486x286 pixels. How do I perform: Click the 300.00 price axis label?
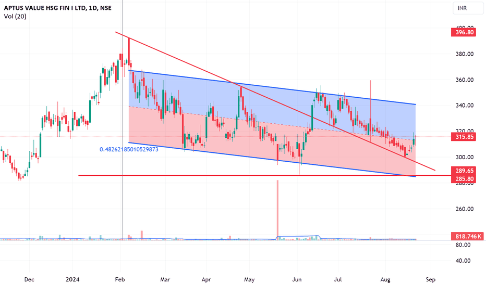tap(464, 157)
